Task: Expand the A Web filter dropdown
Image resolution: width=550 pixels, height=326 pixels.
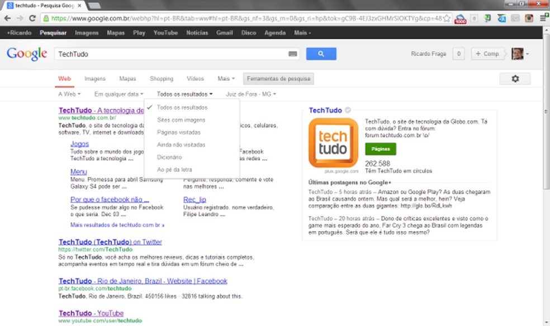Action: [69, 94]
